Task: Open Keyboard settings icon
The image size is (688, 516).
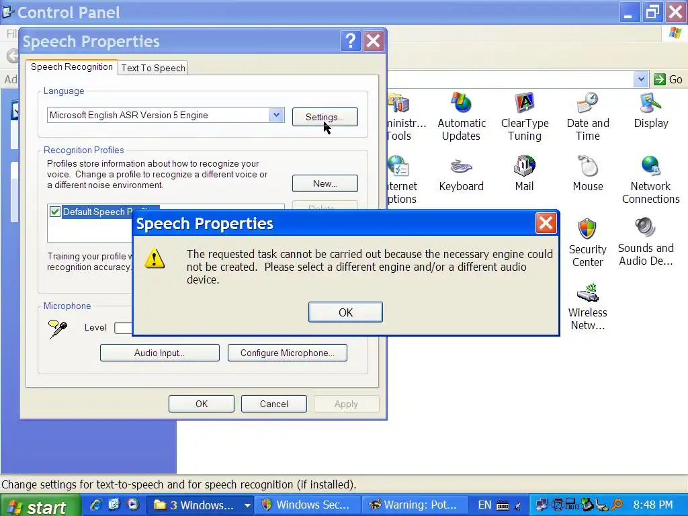Action: click(x=461, y=174)
